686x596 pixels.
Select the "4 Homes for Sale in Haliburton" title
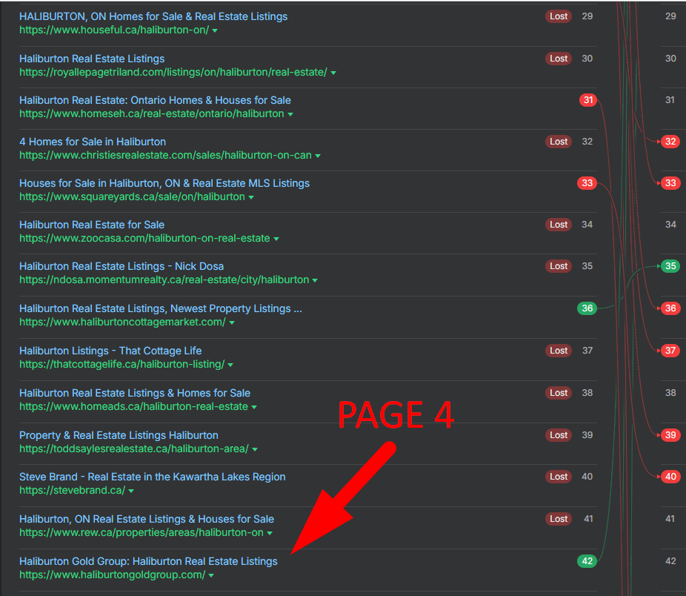[93, 142]
